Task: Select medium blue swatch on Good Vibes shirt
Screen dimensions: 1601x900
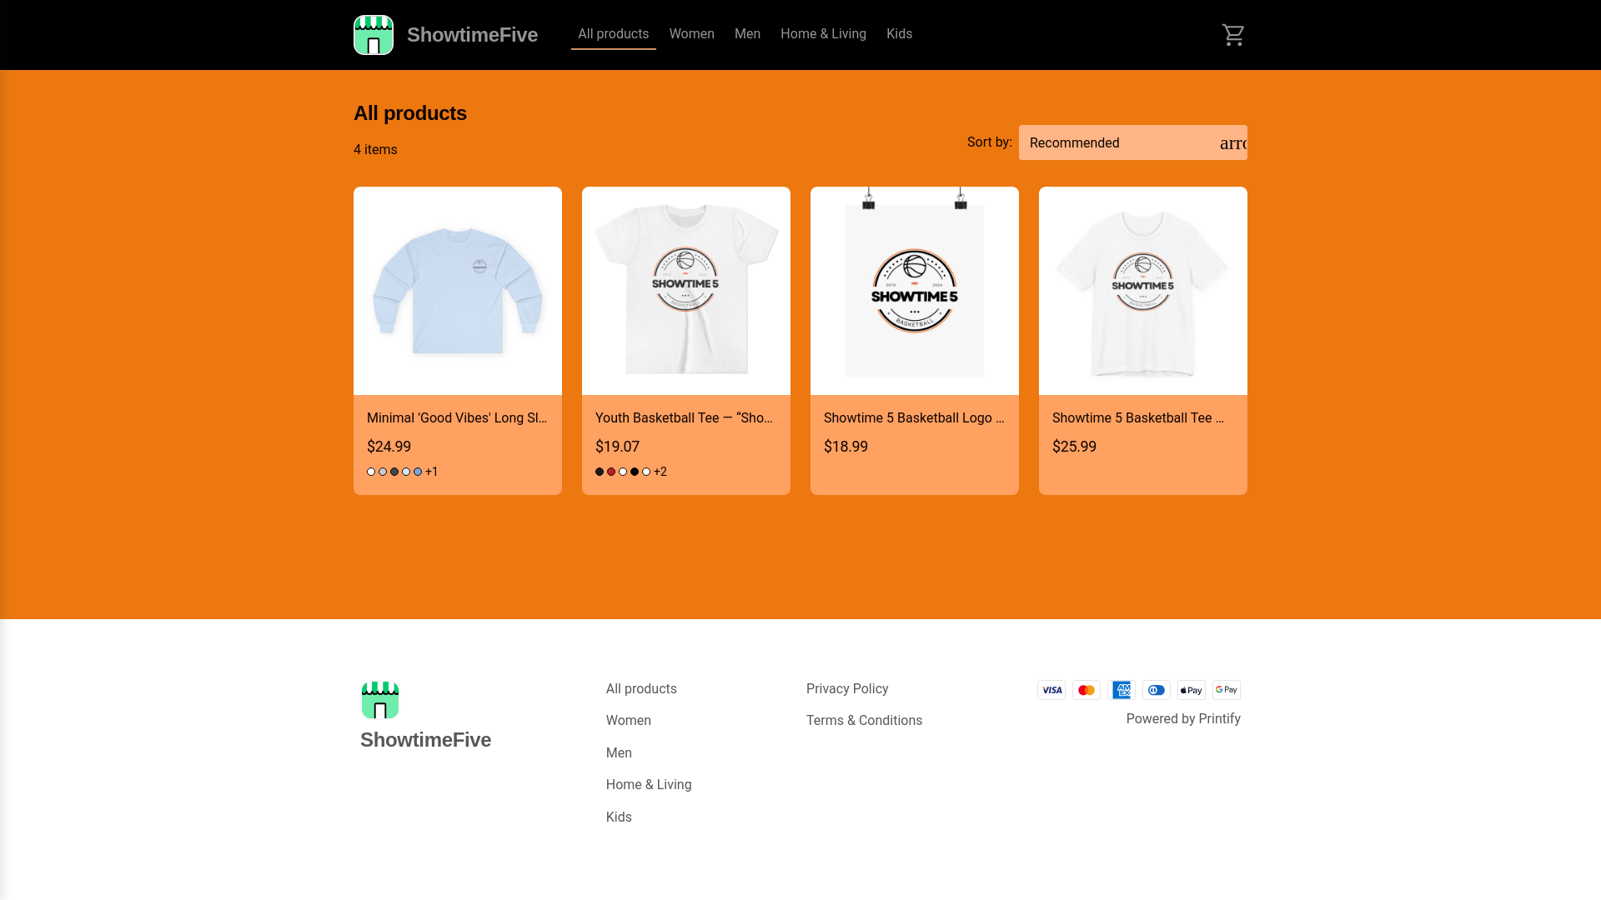Action: click(x=418, y=472)
